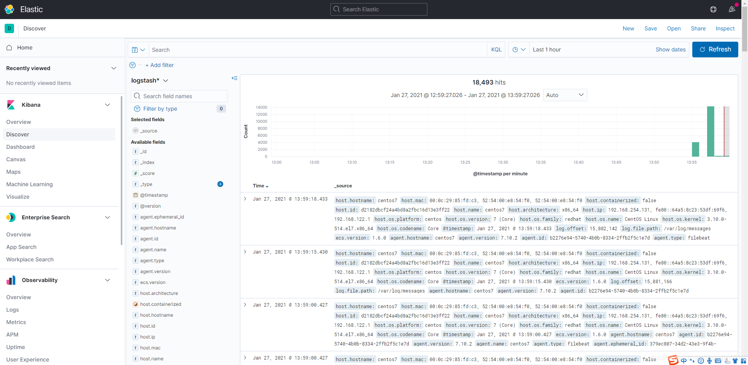Click Inspect in the top menu
The height and width of the screenshot is (365, 748).
[x=725, y=28]
